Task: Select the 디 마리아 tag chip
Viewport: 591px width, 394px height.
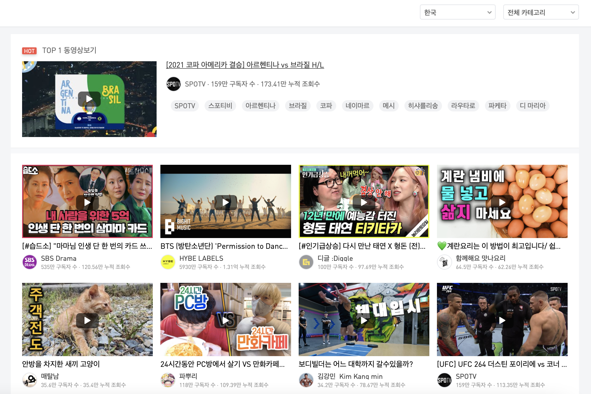Action: pyautogui.click(x=533, y=106)
